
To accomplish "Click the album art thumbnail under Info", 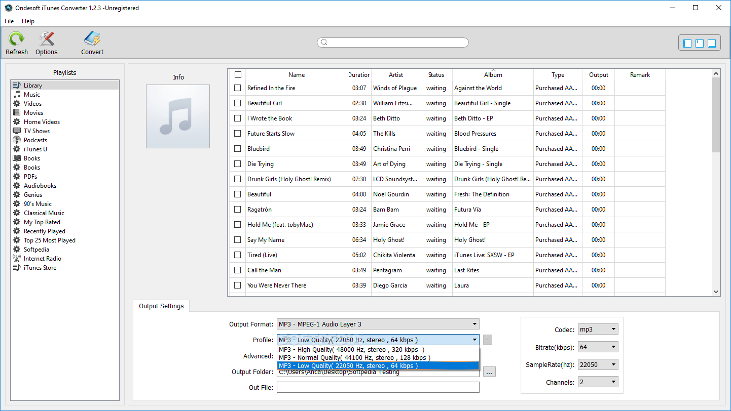I will tap(178, 116).
